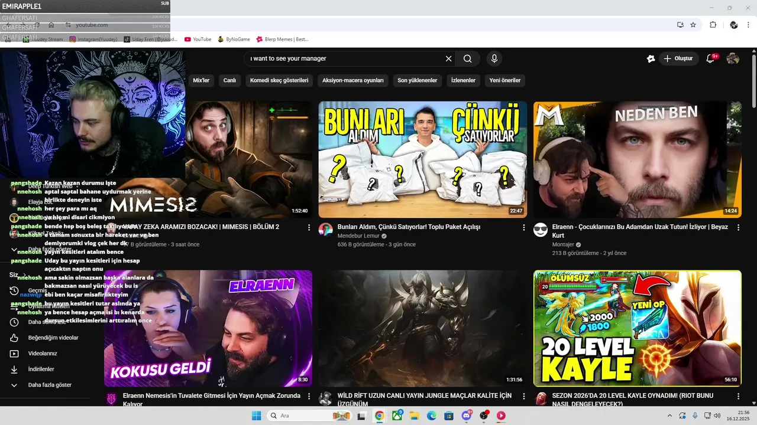Open Chrome profile avatar
Image resolution: width=757 pixels, height=425 pixels.
coord(734,25)
